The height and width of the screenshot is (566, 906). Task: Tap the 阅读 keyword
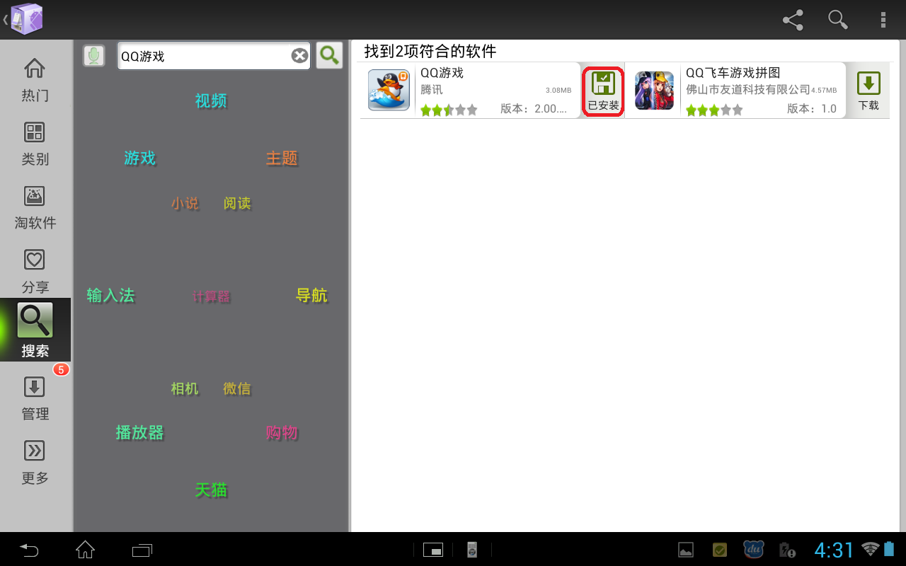[237, 203]
